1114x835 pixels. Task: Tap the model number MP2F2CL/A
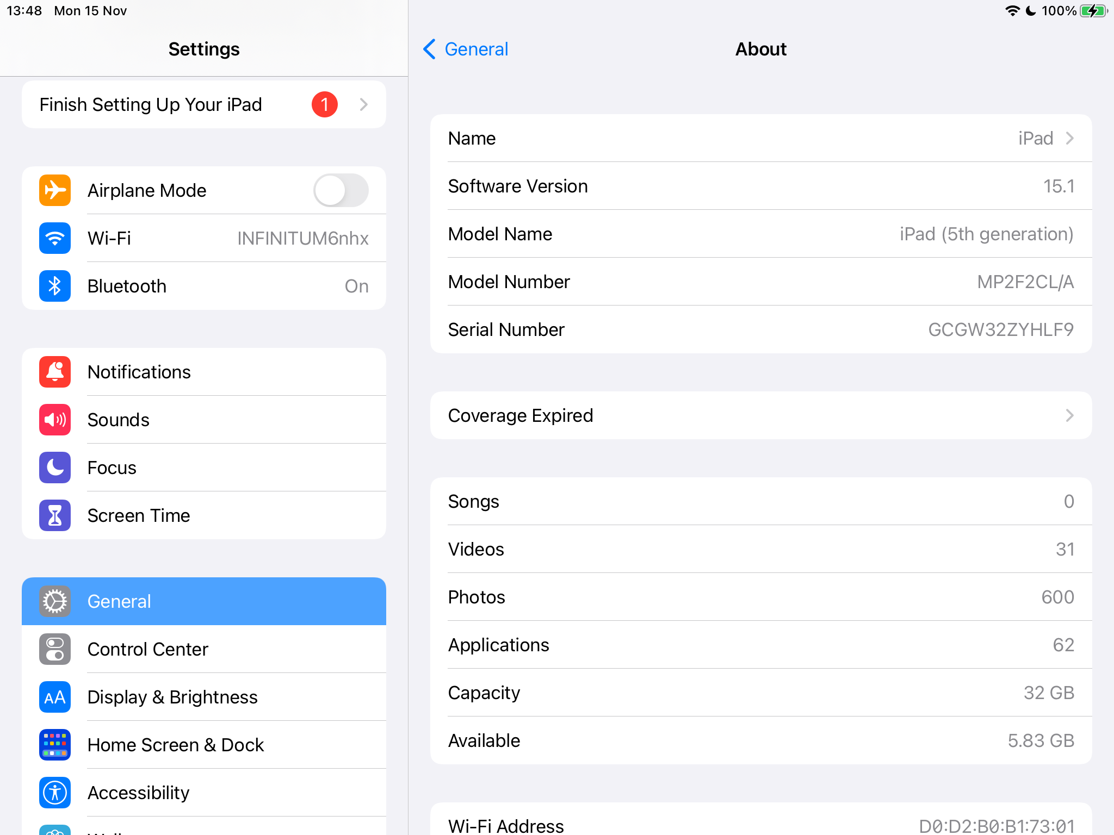click(1025, 282)
